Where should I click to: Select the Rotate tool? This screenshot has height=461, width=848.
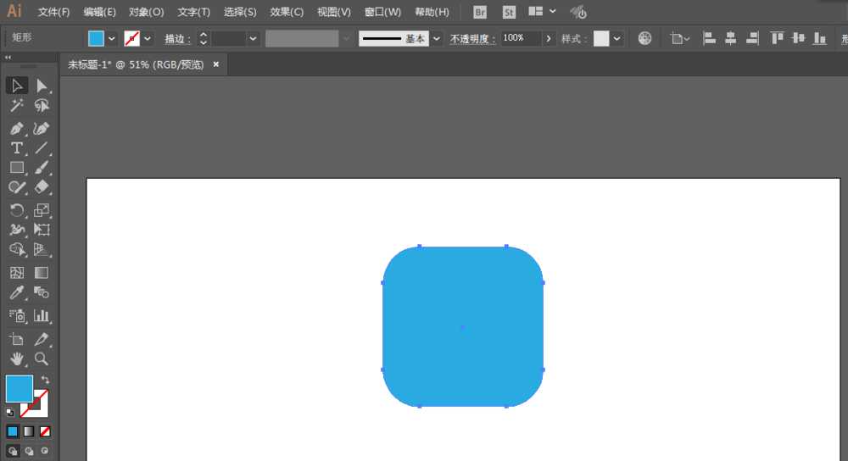tap(16, 210)
